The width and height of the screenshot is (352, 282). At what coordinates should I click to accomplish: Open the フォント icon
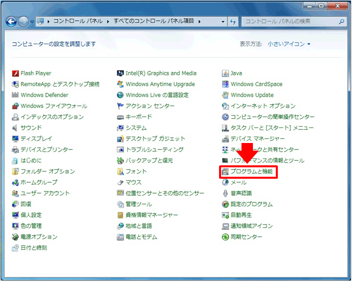pyautogui.click(x=120, y=172)
